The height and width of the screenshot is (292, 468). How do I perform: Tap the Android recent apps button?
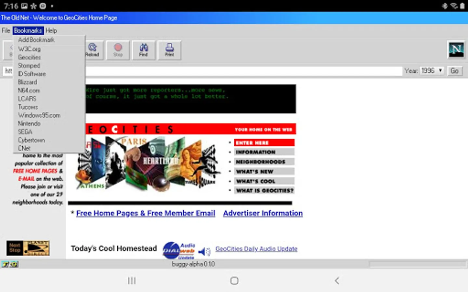click(132, 281)
